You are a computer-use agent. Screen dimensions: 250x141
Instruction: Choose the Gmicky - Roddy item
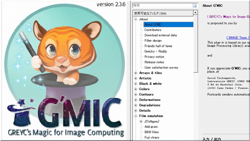point(156,51)
